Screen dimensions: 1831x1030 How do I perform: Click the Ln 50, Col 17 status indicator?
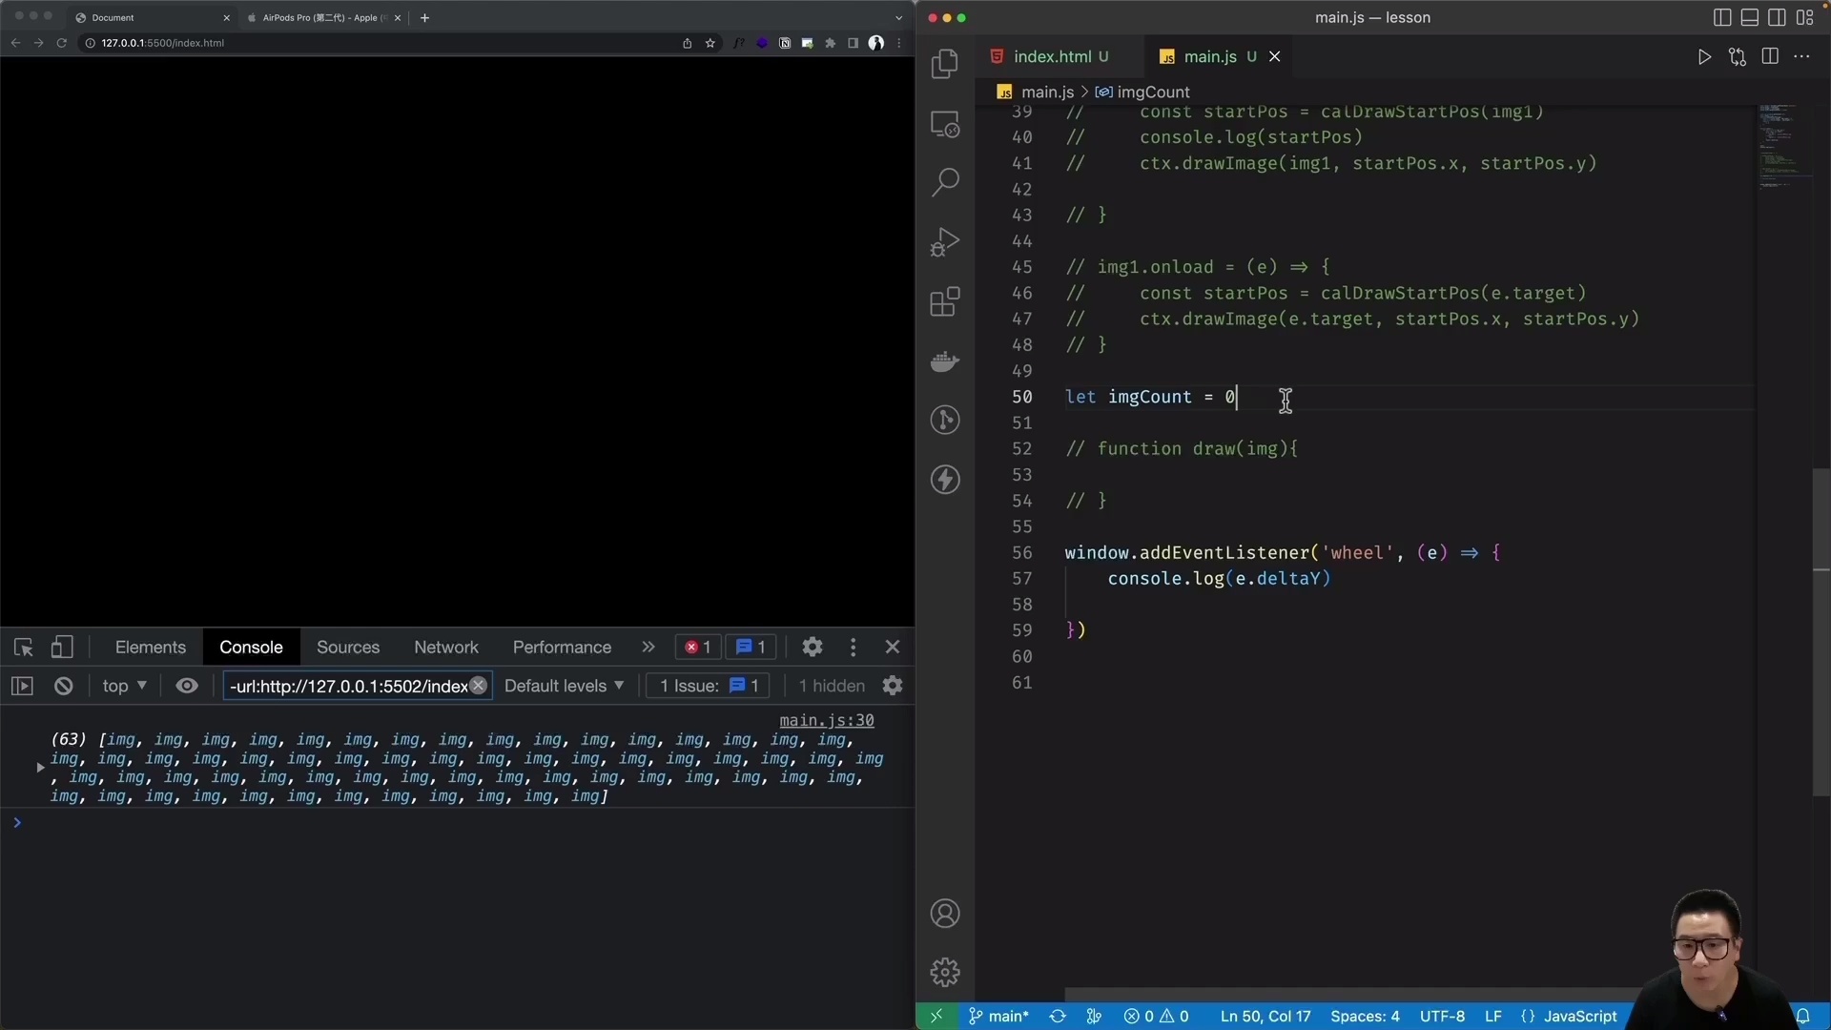[x=1265, y=1016]
